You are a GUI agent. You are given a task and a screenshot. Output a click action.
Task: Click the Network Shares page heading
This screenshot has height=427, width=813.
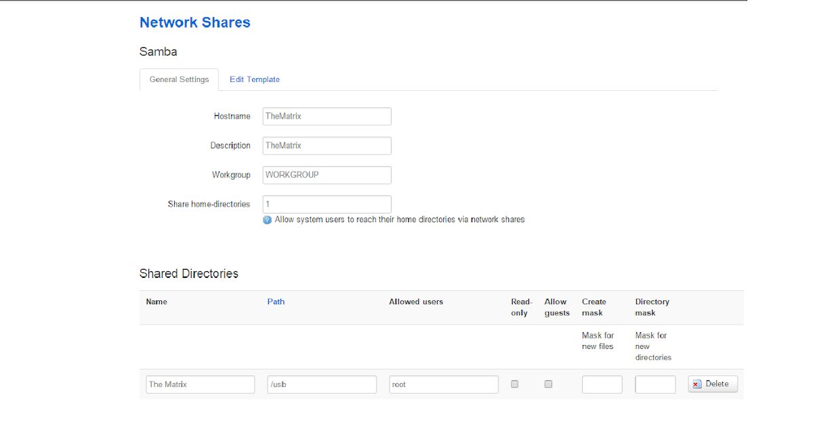(x=194, y=22)
